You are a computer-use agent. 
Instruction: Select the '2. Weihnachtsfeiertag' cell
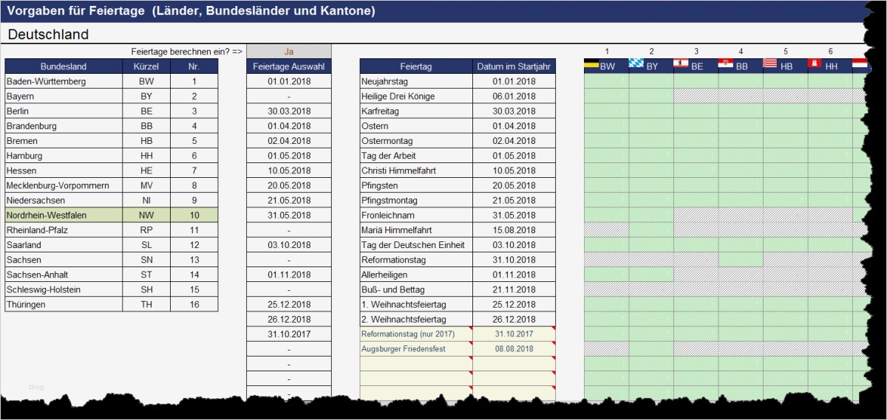click(416, 319)
